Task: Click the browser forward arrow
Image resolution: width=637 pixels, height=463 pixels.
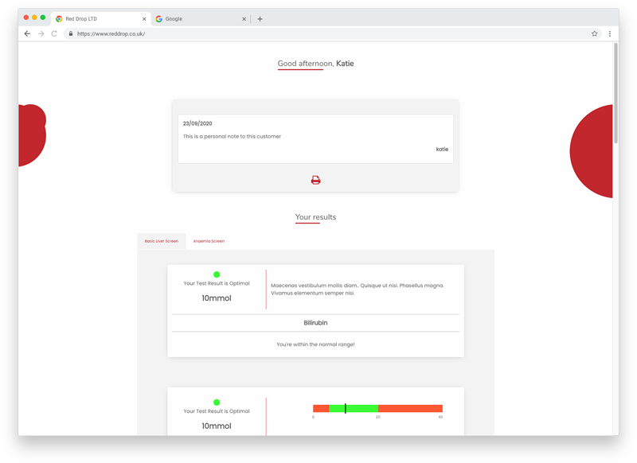Action: tap(41, 33)
